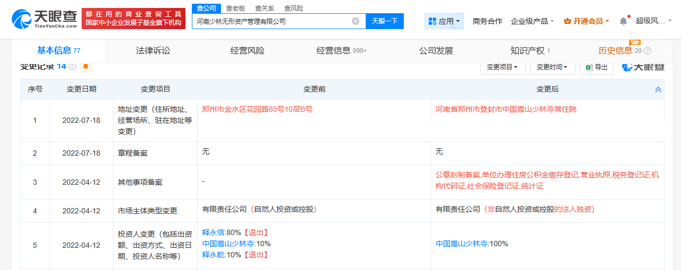
Task: Clear the search box with the X icon
Action: click(356, 21)
